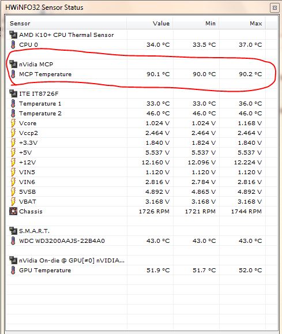Select the 5VSB voltage row
The height and width of the screenshot is (334, 282).
pos(136,192)
